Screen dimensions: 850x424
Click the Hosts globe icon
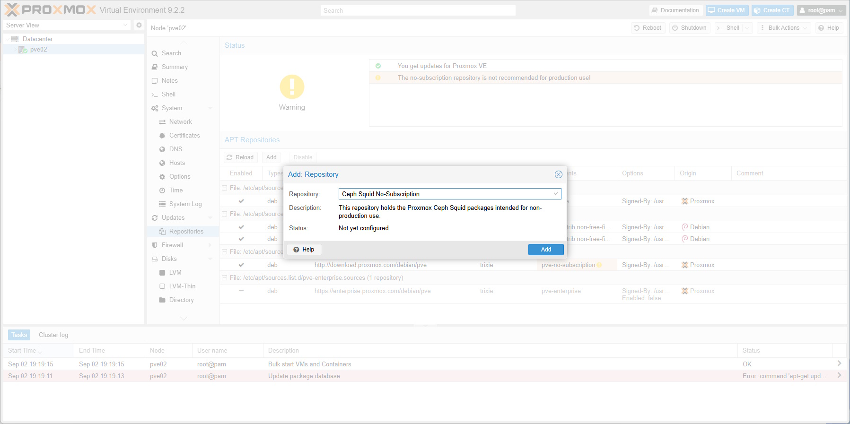point(162,163)
